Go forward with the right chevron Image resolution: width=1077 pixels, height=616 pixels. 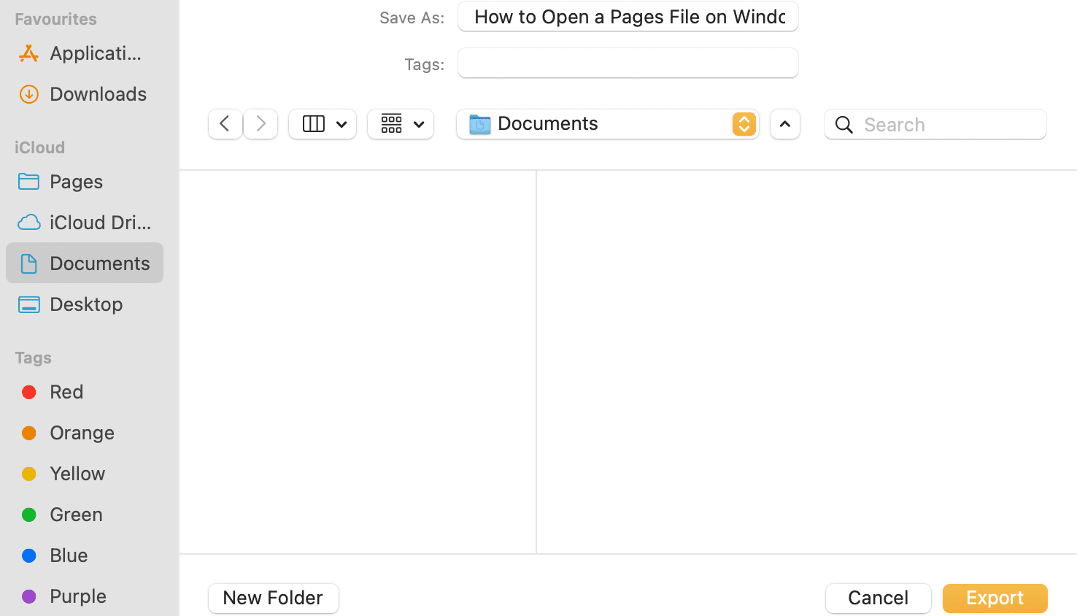260,124
